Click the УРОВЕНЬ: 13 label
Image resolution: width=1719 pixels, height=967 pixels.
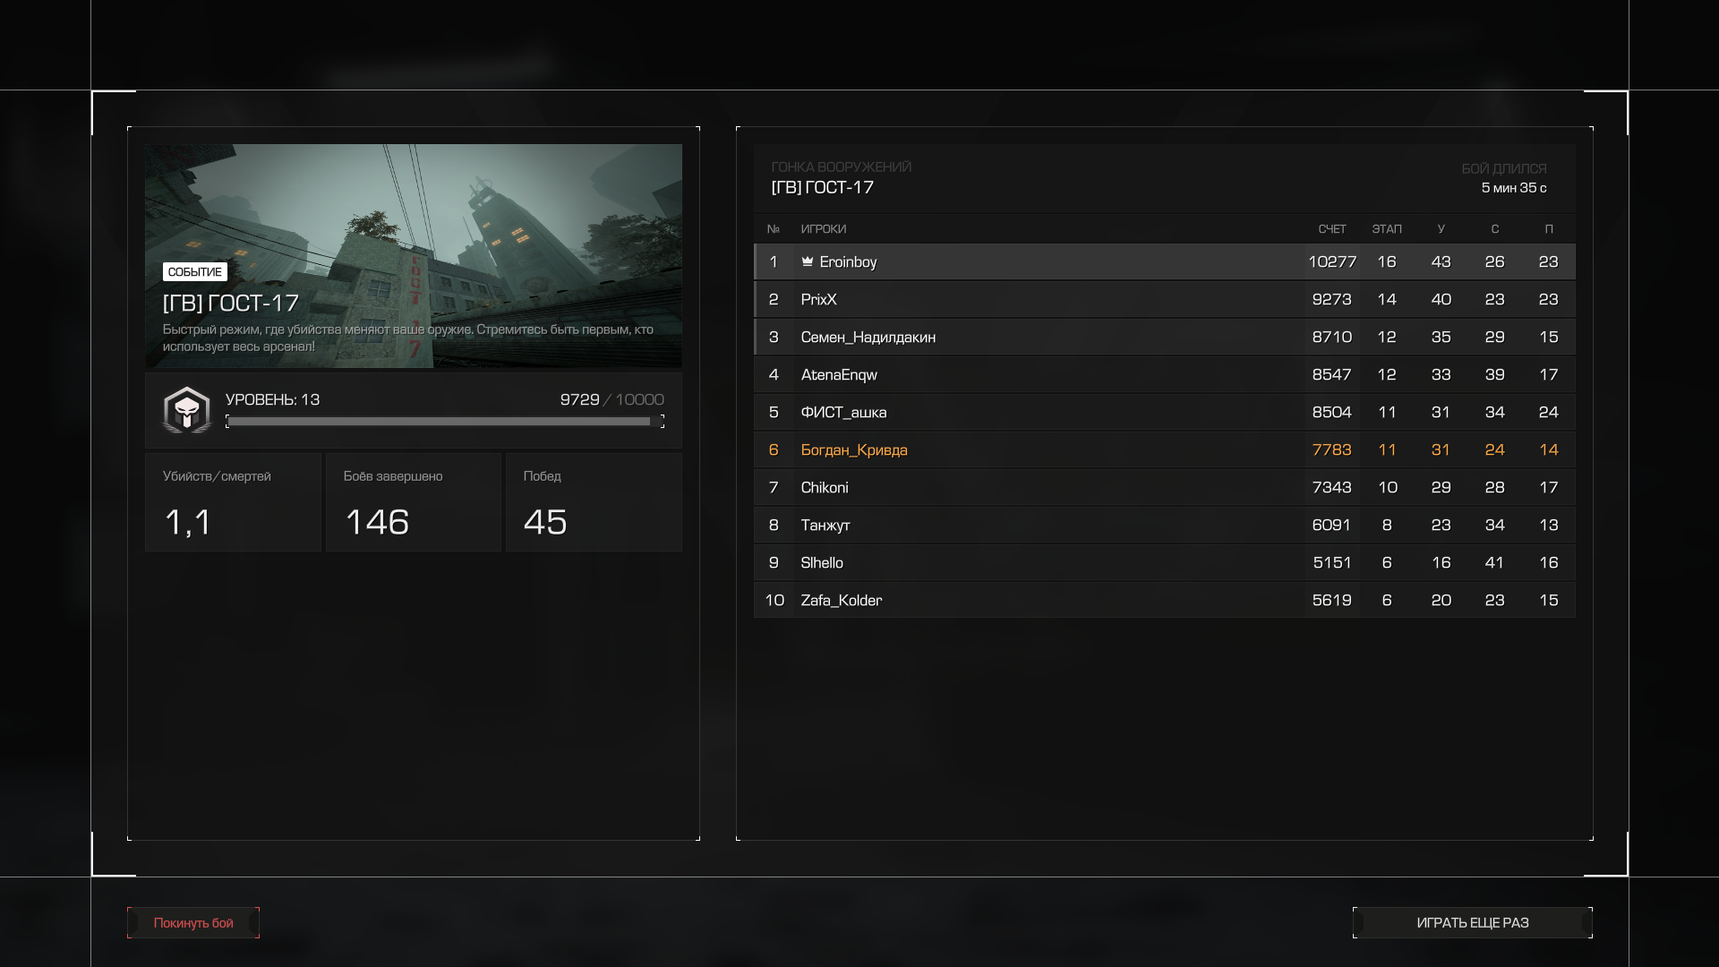click(x=272, y=399)
